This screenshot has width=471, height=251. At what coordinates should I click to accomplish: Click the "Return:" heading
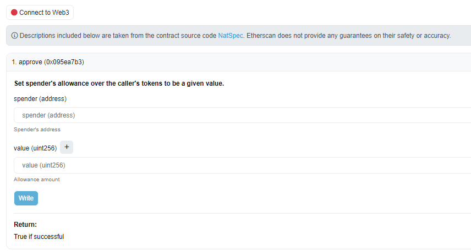pyautogui.click(x=25, y=225)
